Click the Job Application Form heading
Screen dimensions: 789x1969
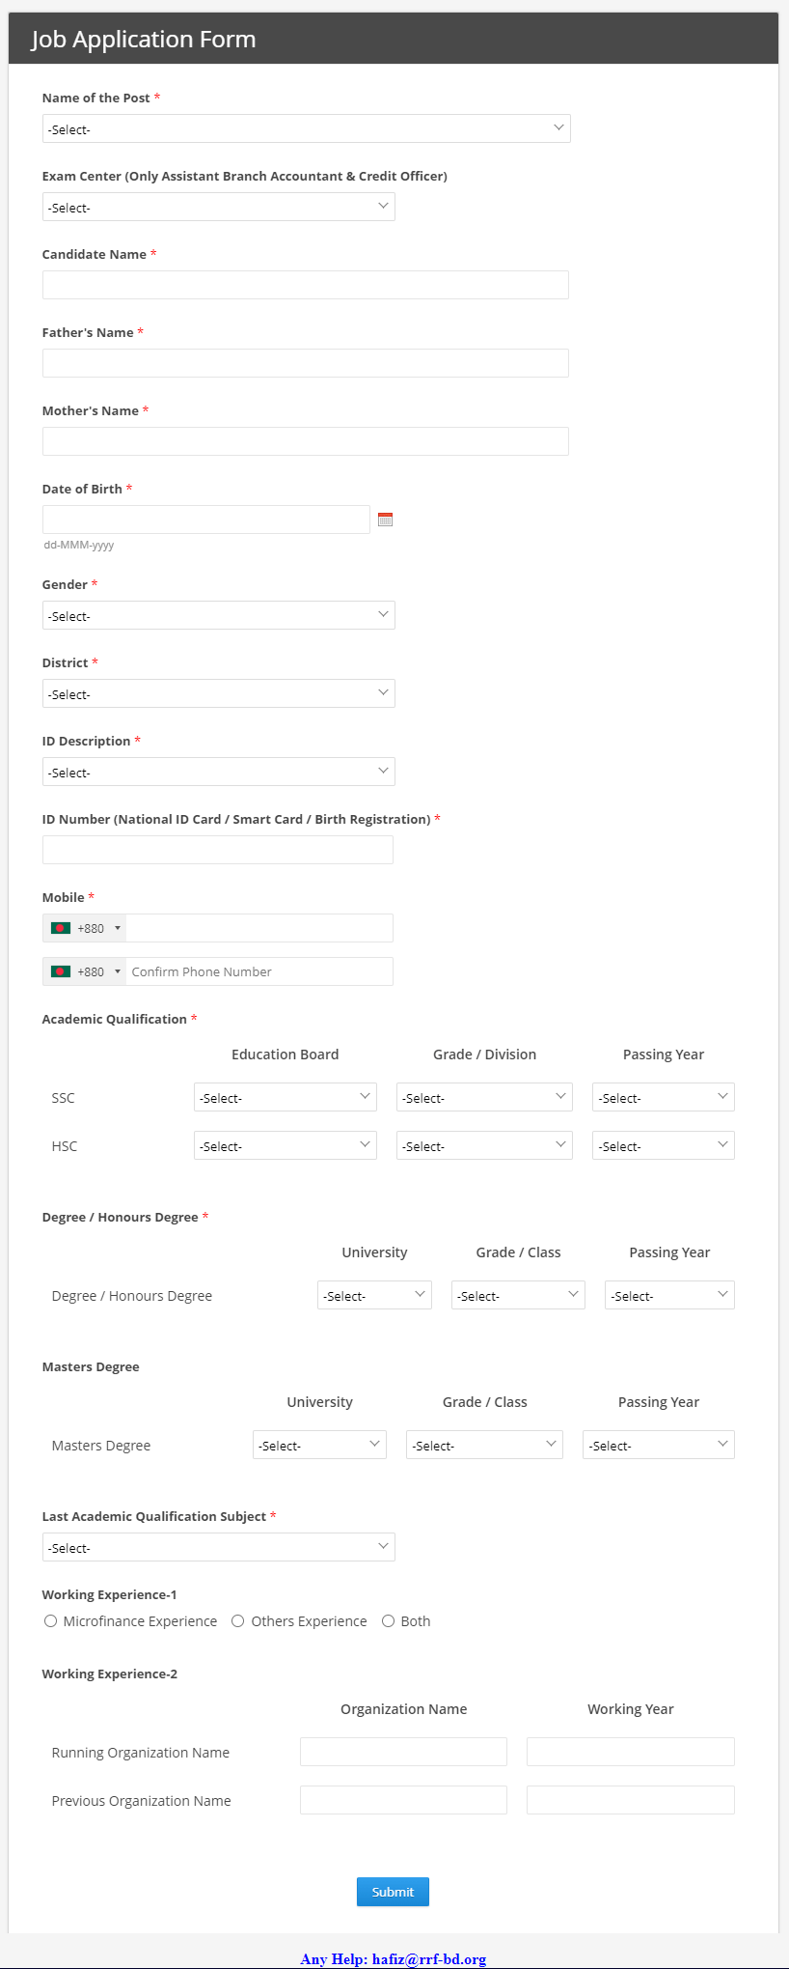tap(144, 40)
